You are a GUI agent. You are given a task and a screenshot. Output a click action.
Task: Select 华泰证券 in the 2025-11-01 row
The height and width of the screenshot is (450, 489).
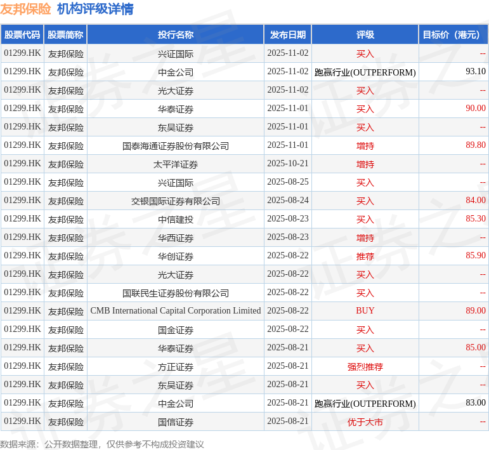pyautogui.click(x=176, y=109)
